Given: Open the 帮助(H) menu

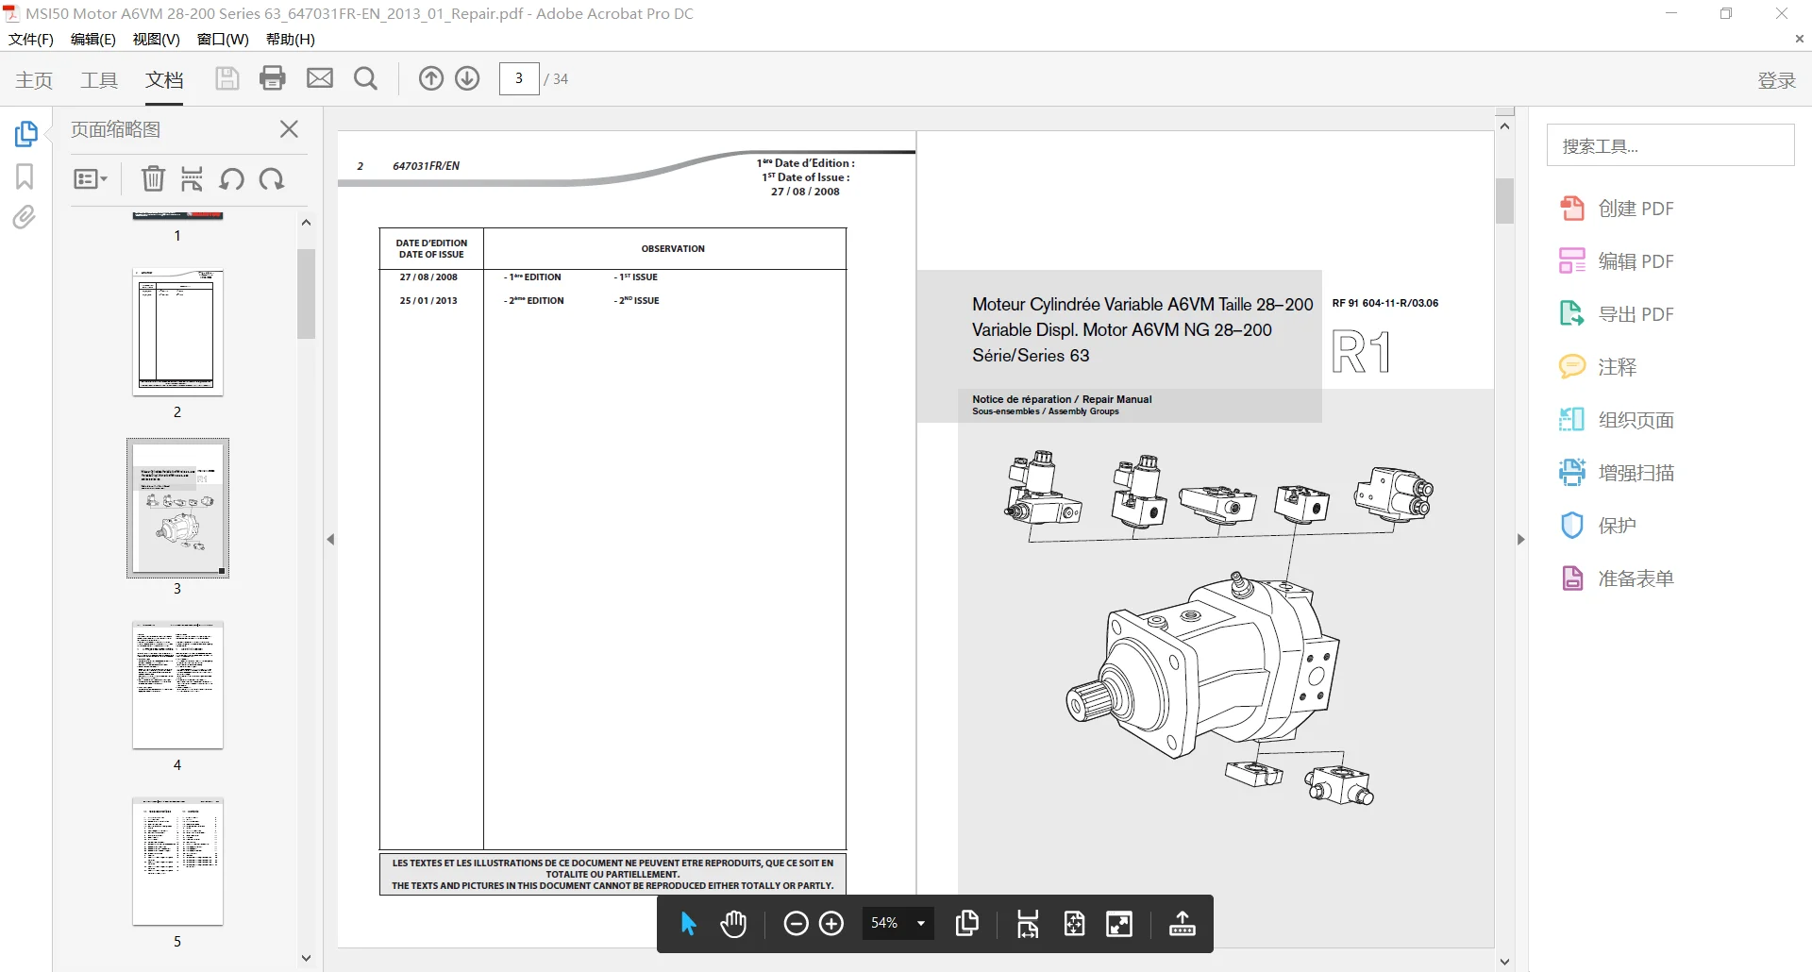Looking at the screenshot, I should click(291, 40).
